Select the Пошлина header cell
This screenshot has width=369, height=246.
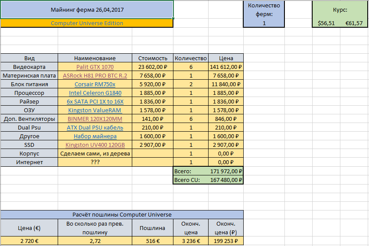[153, 228]
